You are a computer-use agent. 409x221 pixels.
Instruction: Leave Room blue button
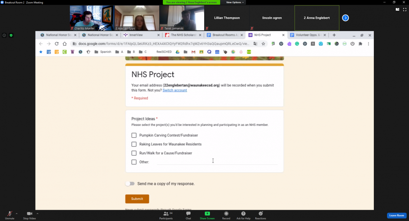point(397,215)
